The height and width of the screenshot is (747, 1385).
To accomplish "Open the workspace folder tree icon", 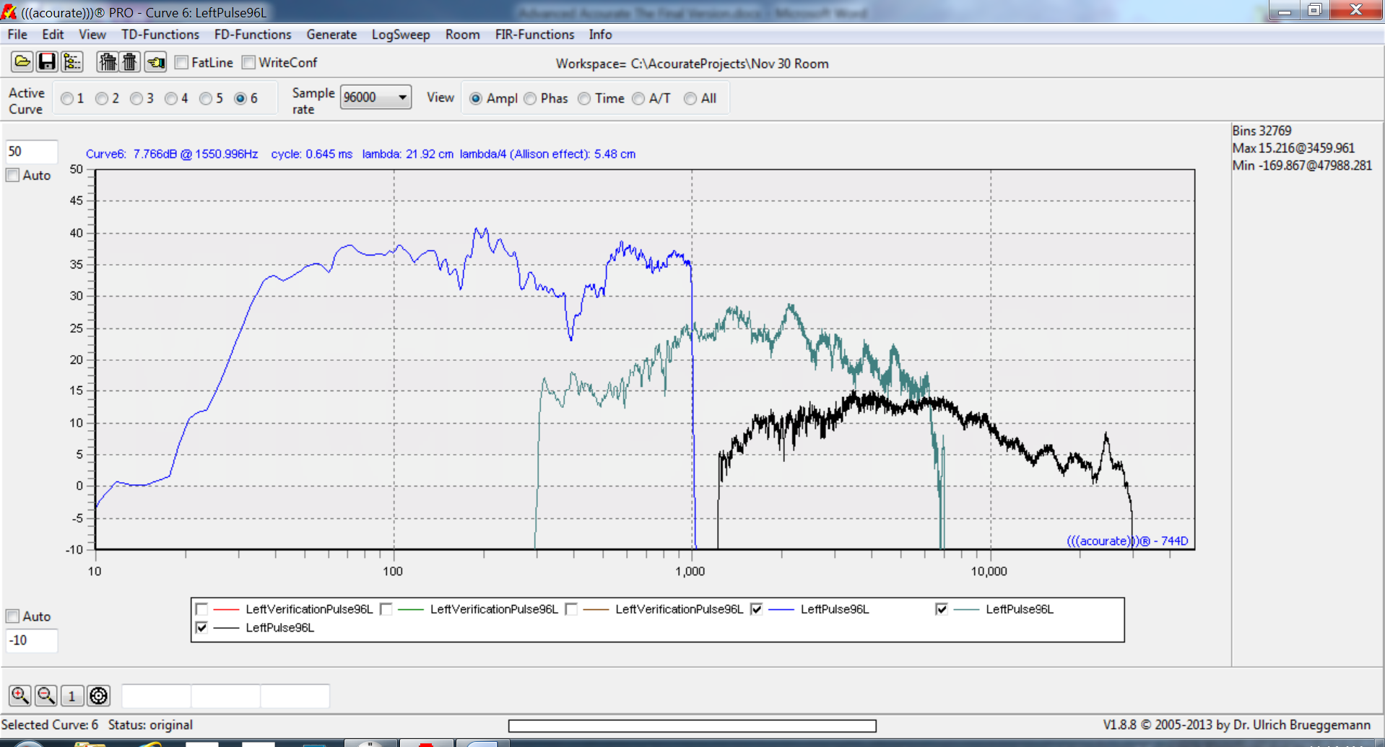I will (x=72, y=62).
